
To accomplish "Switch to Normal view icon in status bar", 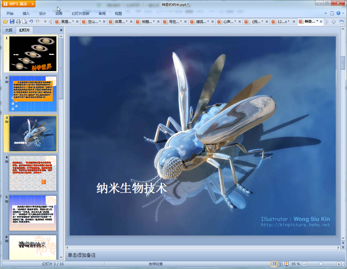I will point(274,264).
